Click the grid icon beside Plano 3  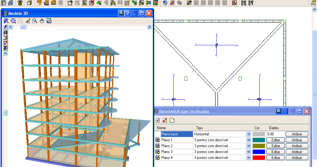[x=158, y=152]
